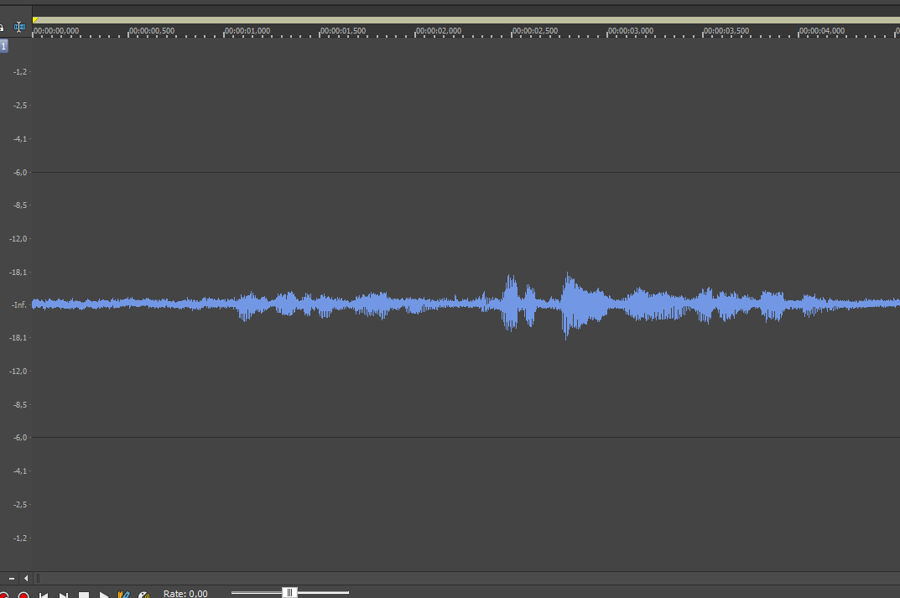Viewport: 900px width, 598px height.
Task: Click the speaker gauge icon next to Rate
Action: pyautogui.click(x=143, y=595)
